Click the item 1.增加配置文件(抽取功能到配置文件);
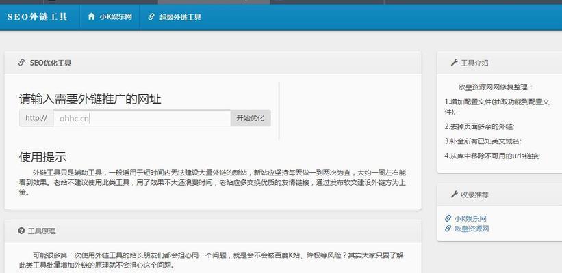This screenshot has width=562, height=273. pos(497,106)
